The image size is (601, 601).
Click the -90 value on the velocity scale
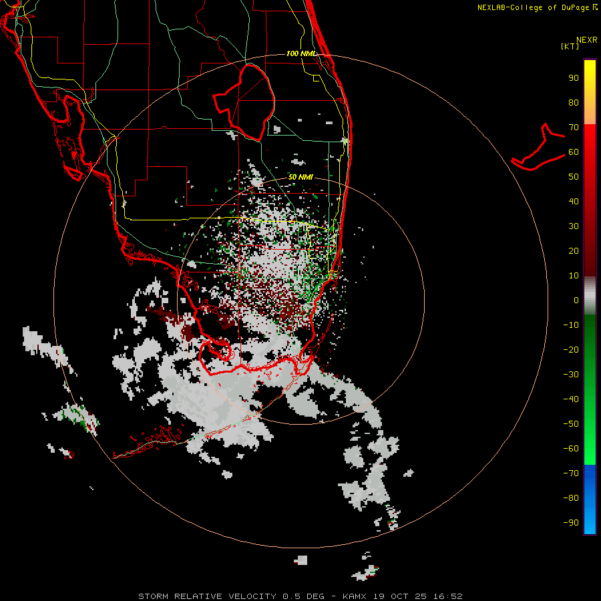coord(571,523)
